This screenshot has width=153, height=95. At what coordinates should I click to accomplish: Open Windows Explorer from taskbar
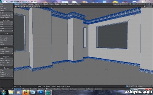[11, 92]
